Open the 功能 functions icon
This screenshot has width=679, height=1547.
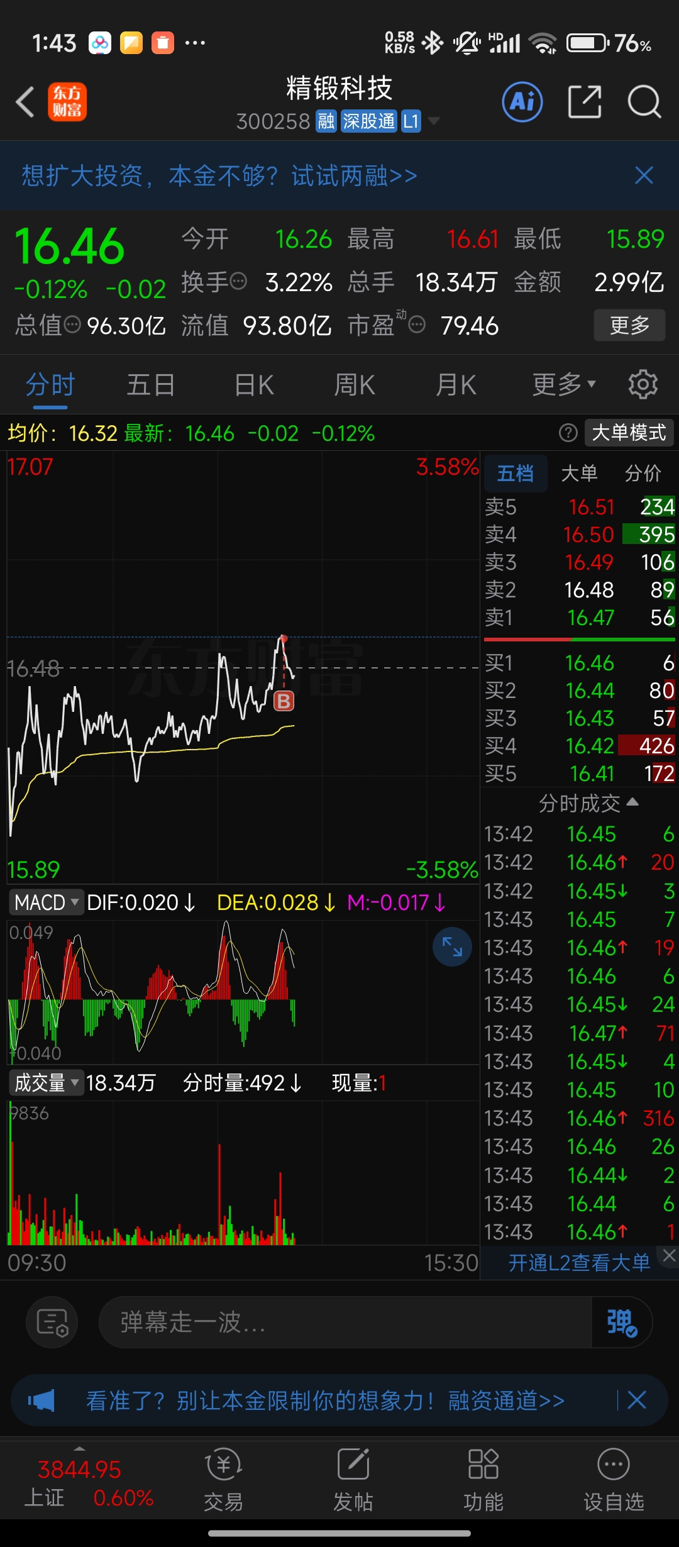pyautogui.click(x=483, y=1480)
